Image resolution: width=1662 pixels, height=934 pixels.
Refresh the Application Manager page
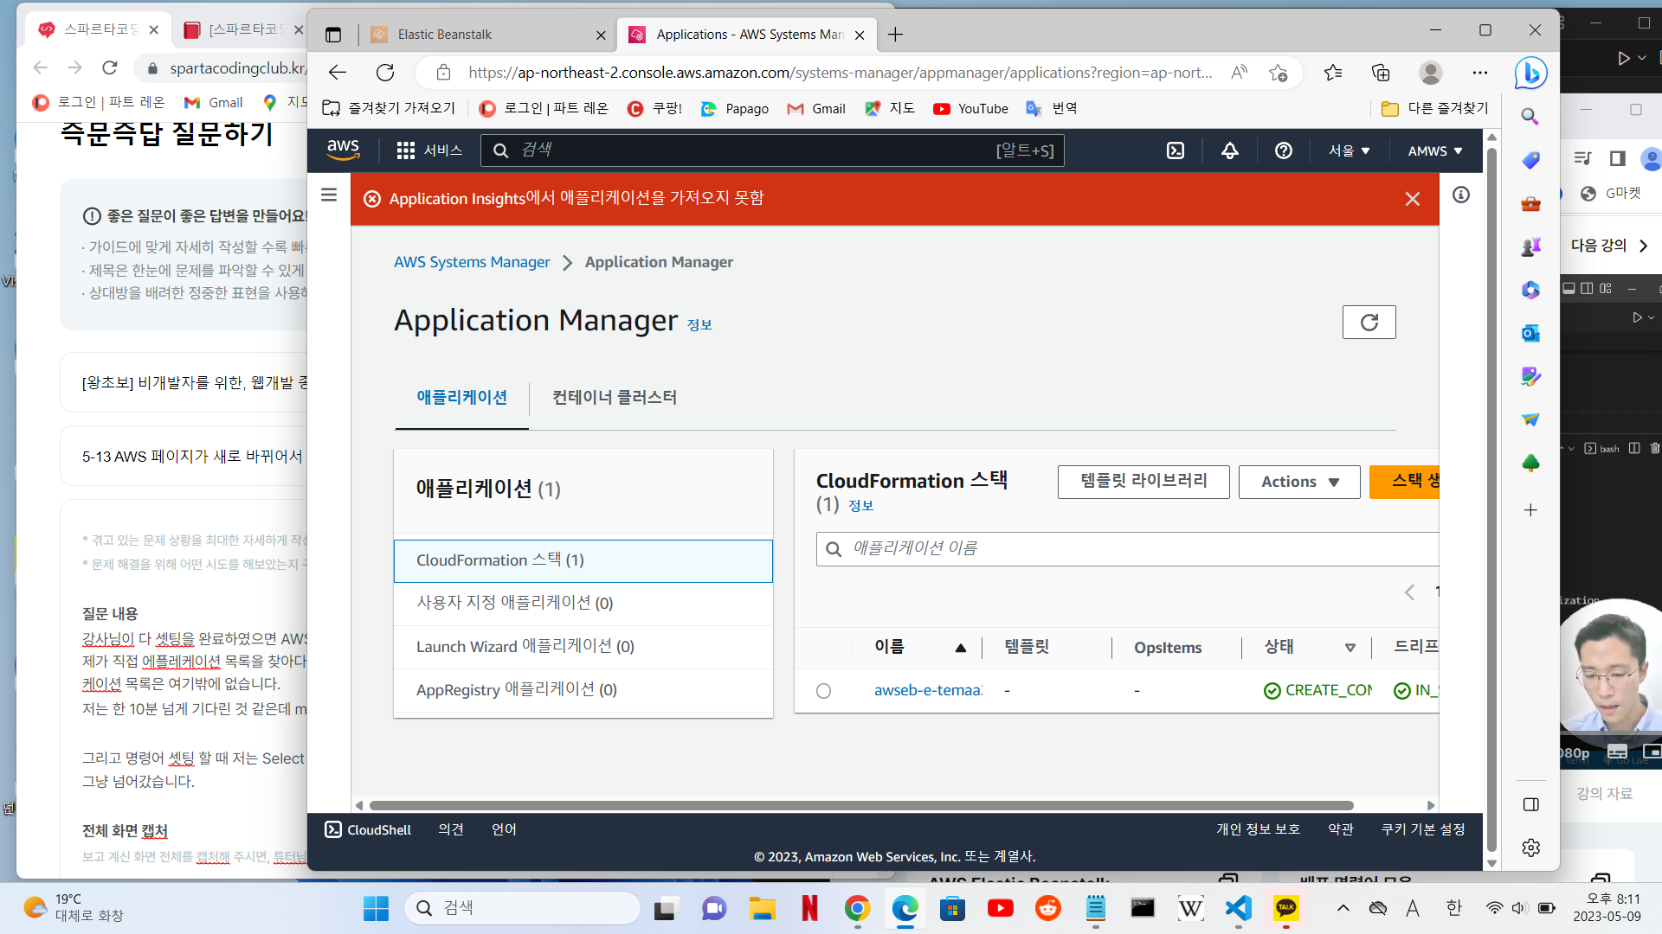[1369, 322]
